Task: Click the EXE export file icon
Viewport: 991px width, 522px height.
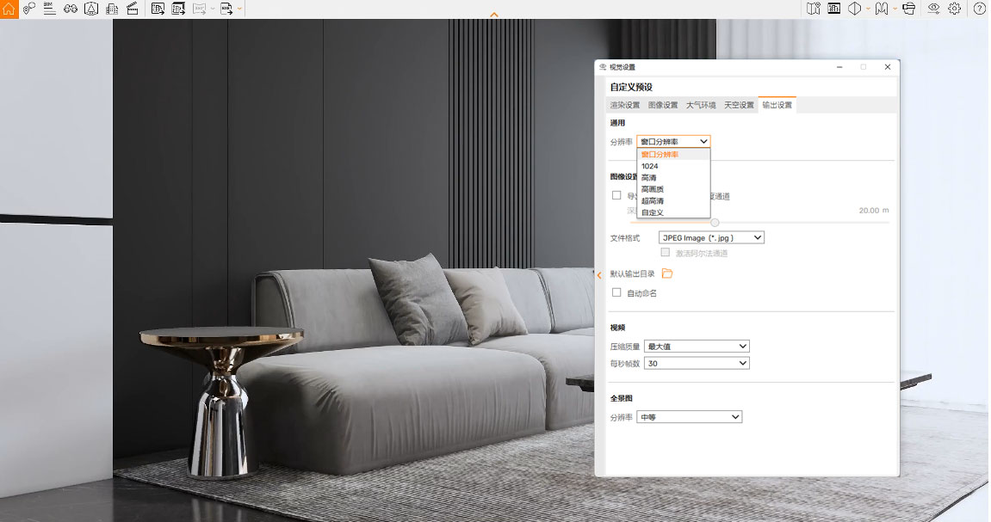Action: point(226,9)
